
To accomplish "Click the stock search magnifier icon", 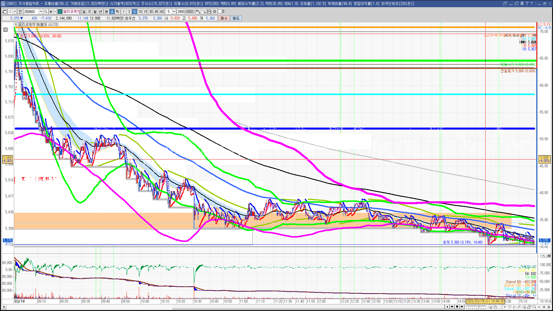I will 46,12.
